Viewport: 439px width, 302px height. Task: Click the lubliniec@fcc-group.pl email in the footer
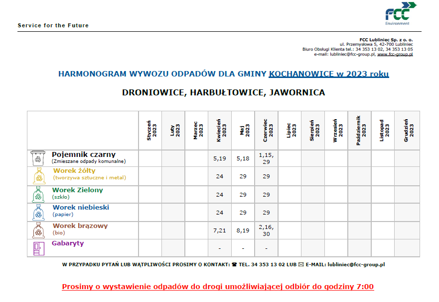pyautogui.click(x=356, y=265)
